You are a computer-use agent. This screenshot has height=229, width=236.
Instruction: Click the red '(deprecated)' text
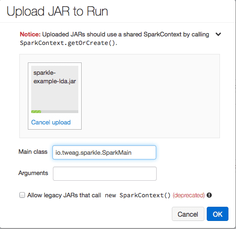(189, 195)
